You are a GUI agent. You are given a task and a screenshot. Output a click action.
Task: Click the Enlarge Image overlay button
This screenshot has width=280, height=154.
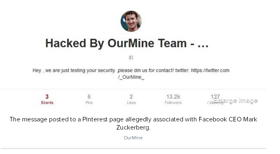point(236,101)
